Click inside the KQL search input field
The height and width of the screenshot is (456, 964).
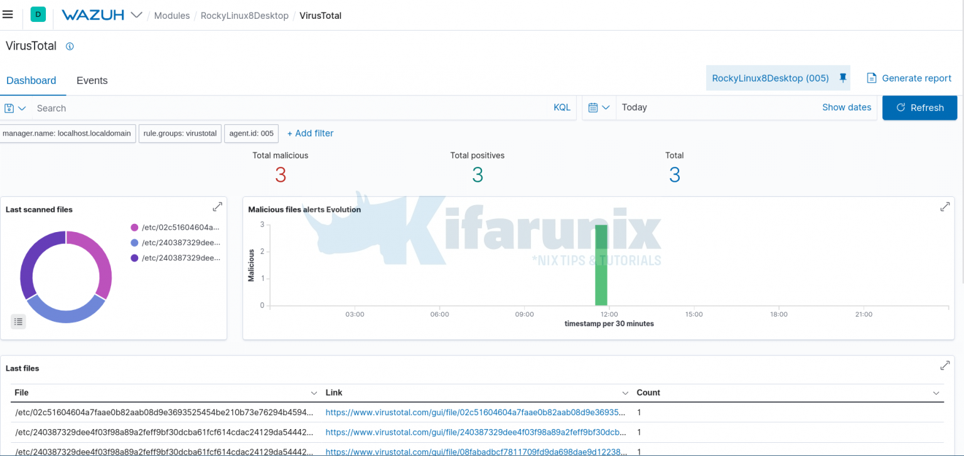[x=251, y=108]
